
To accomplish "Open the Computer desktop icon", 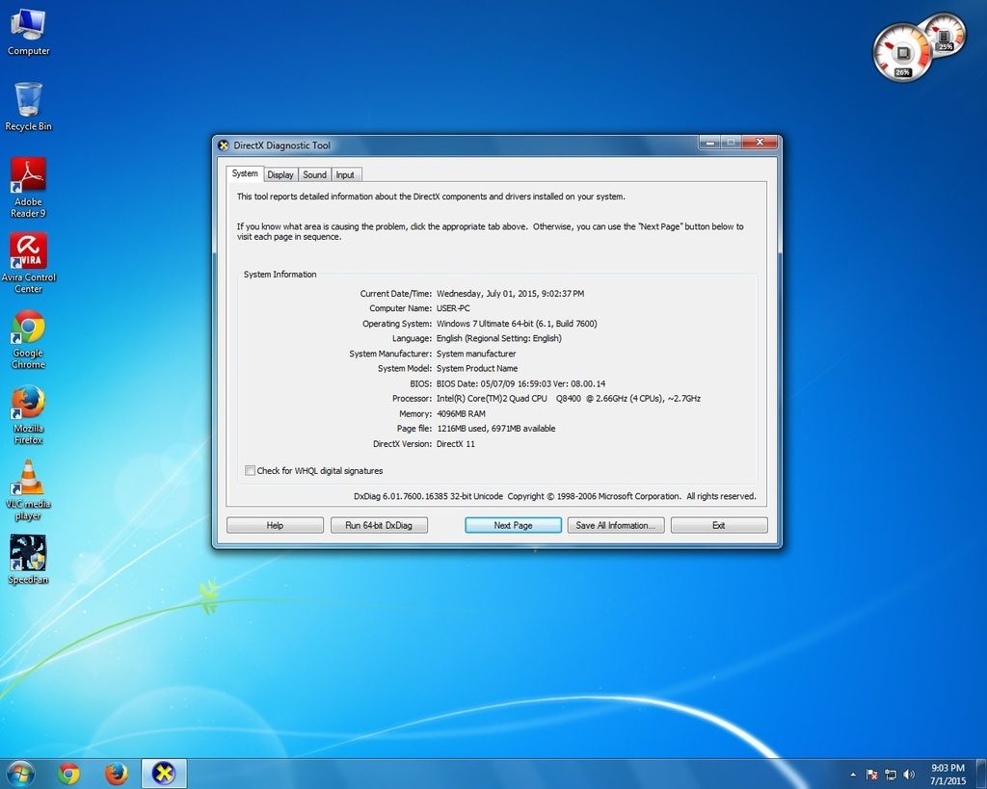I will tap(28, 26).
